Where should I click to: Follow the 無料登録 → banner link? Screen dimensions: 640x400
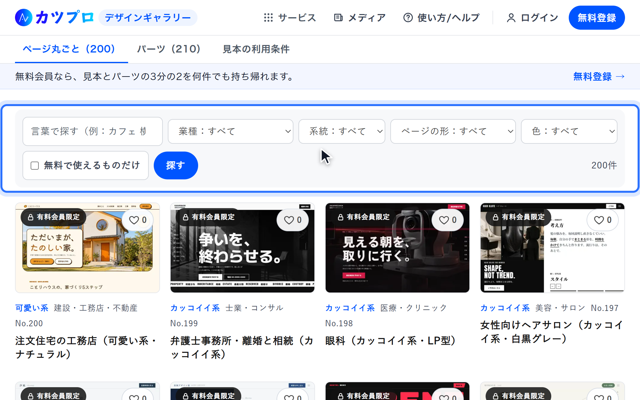pyautogui.click(x=599, y=77)
